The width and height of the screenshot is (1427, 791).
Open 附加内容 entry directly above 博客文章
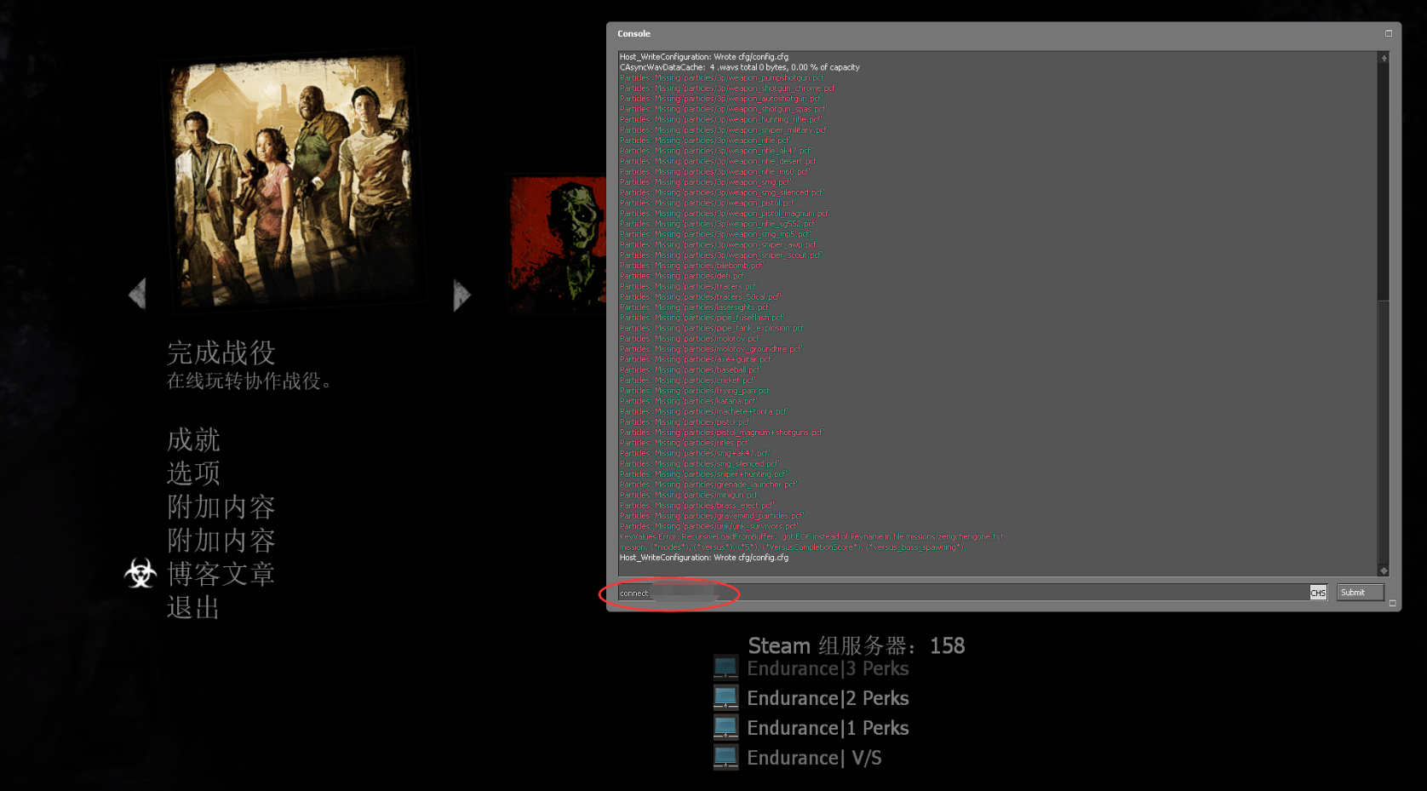tap(221, 540)
